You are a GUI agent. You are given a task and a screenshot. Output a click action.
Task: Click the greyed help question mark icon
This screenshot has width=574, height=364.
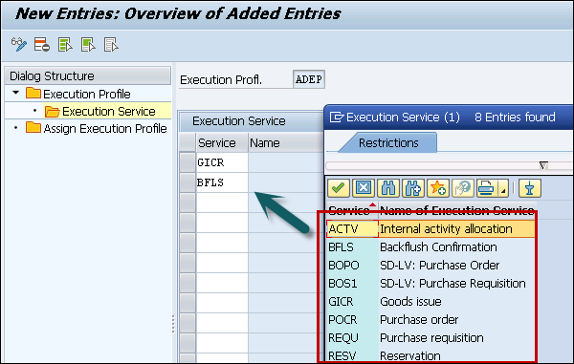click(x=463, y=188)
